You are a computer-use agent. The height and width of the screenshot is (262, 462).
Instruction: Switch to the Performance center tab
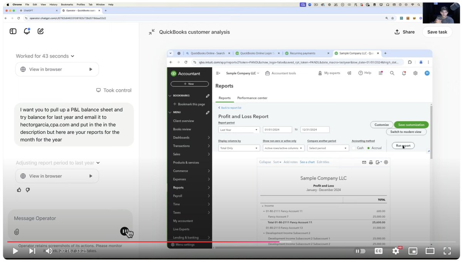[252, 98]
